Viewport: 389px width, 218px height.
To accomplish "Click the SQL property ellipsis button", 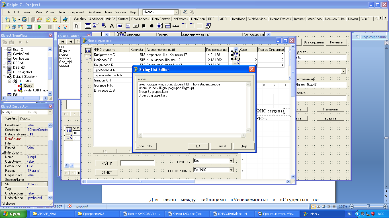I will pyautogui.click(x=45, y=184).
